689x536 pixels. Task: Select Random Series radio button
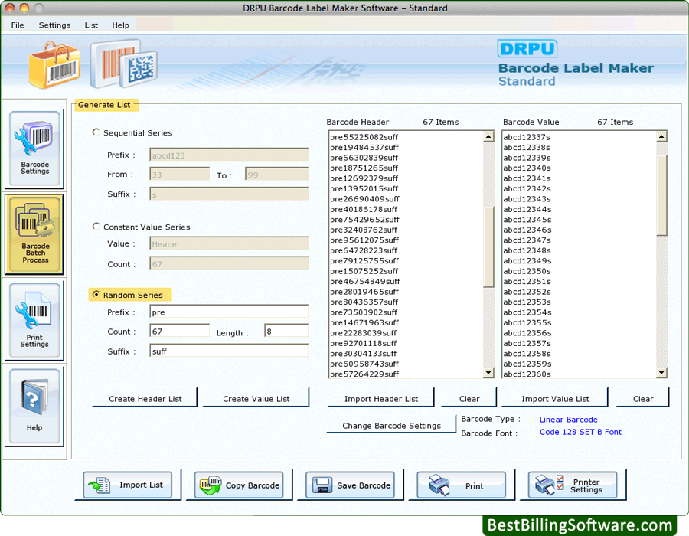pyautogui.click(x=96, y=294)
